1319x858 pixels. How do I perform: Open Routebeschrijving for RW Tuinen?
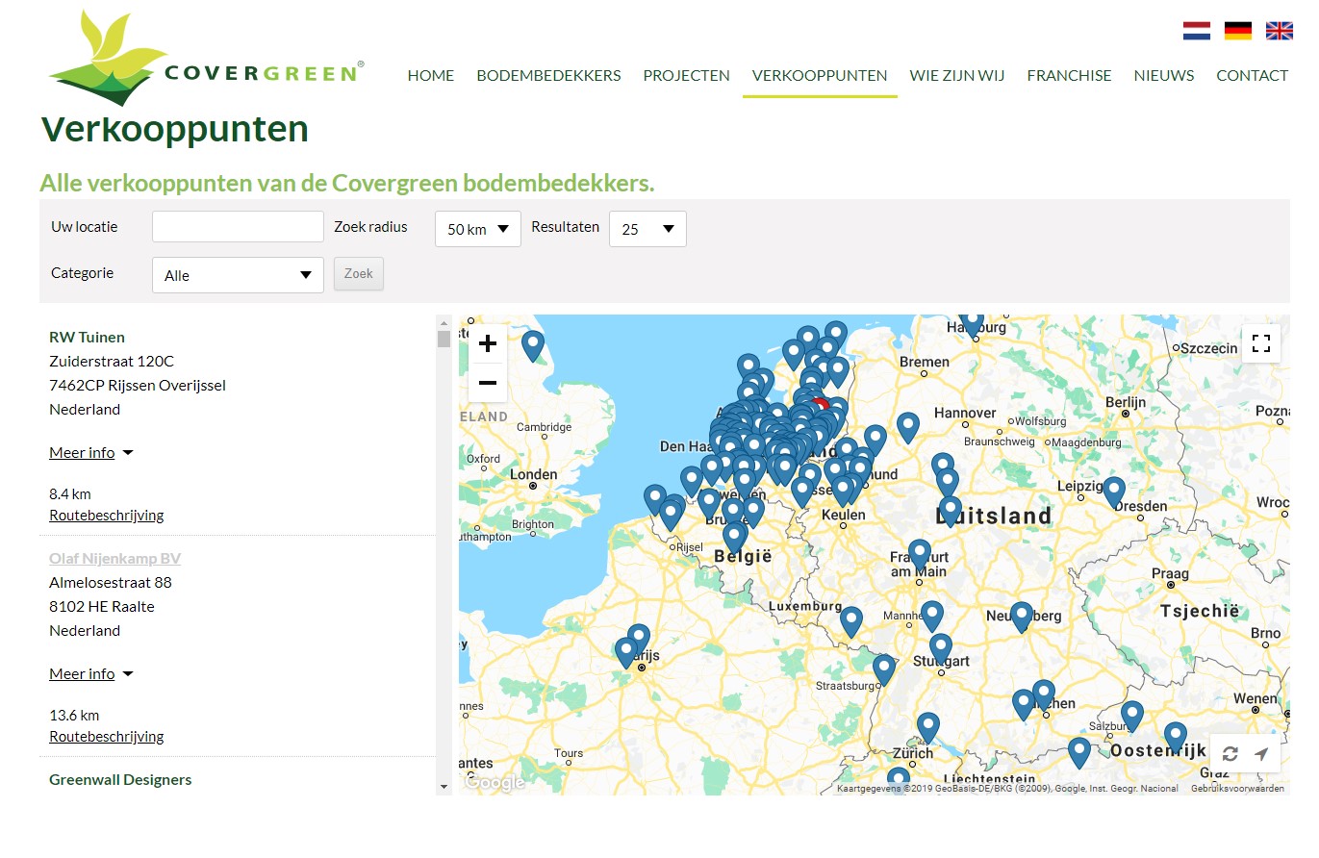[x=107, y=515]
